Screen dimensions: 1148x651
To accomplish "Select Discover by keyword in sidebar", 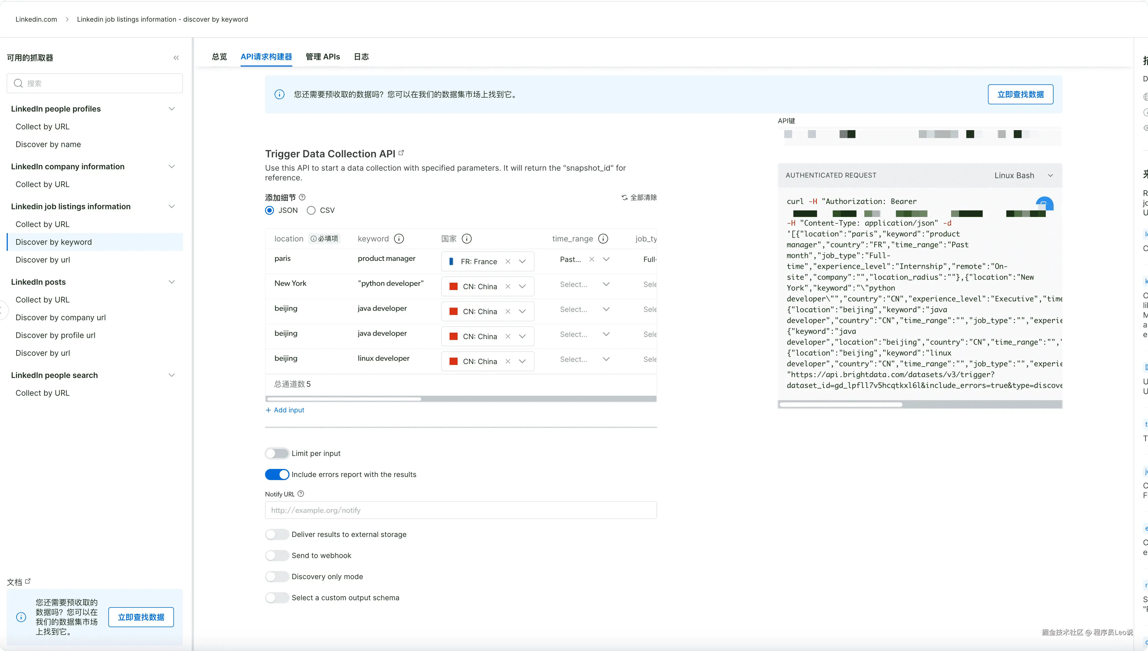I will coord(95,242).
